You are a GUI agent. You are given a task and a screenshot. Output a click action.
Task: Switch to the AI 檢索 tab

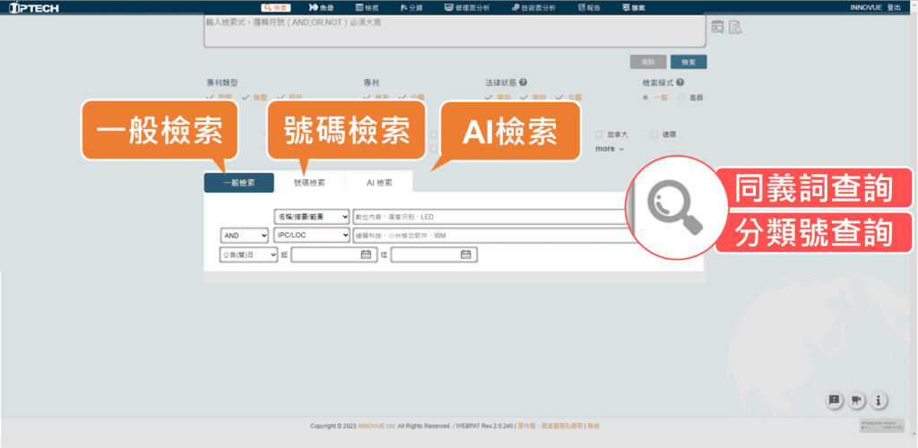coord(378,183)
